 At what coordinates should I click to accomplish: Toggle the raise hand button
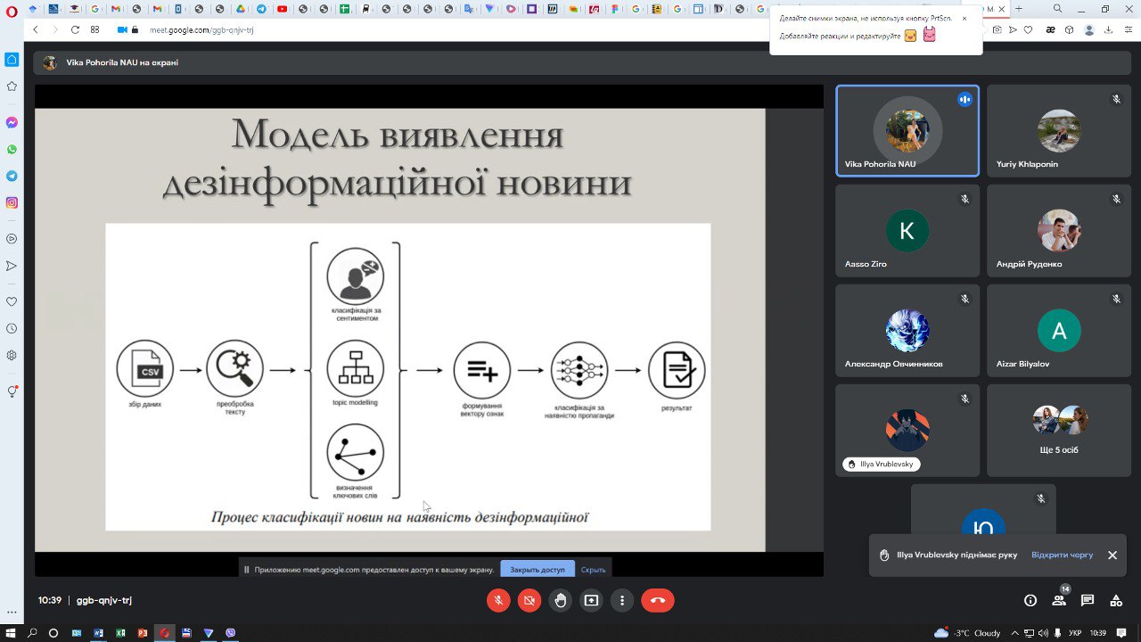point(560,600)
